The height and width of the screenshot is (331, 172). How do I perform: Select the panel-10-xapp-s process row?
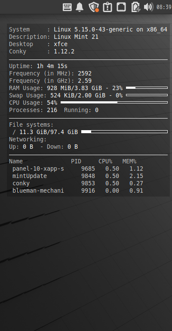[x=78, y=169]
